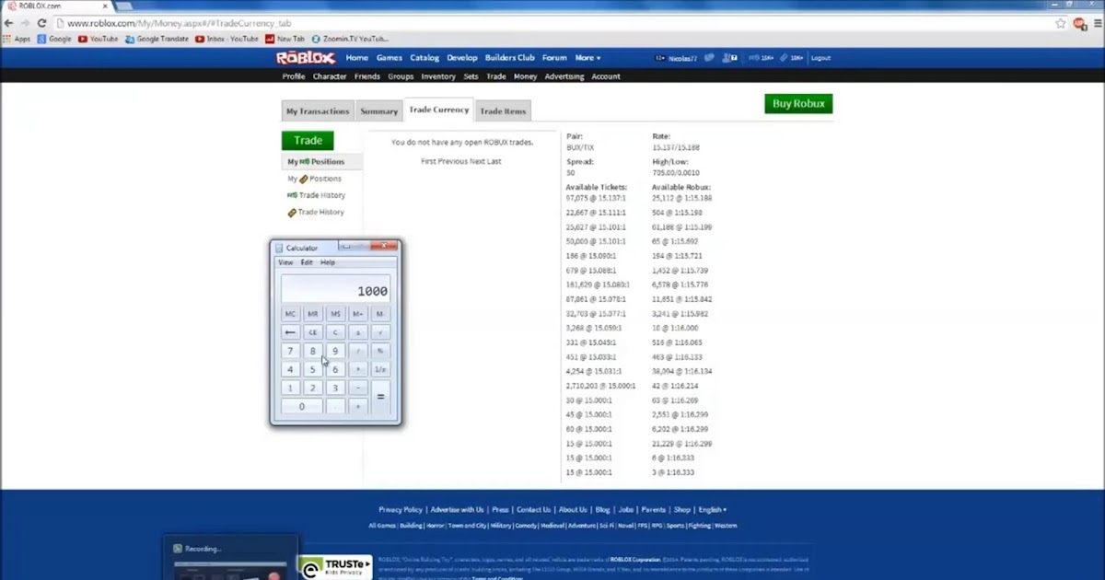Open the Inventory submenu link
This screenshot has width=1105, height=580.
tap(438, 76)
